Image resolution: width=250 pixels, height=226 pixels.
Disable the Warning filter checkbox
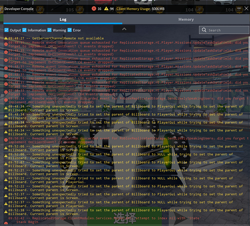point(50,30)
